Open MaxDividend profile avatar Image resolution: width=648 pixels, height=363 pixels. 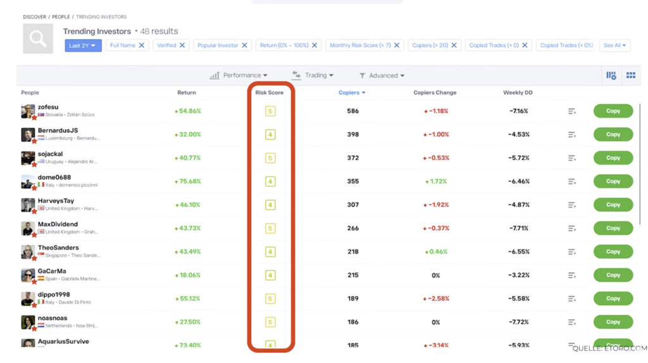28,228
